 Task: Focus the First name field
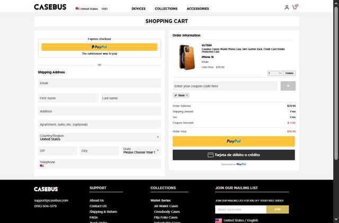[68, 98]
